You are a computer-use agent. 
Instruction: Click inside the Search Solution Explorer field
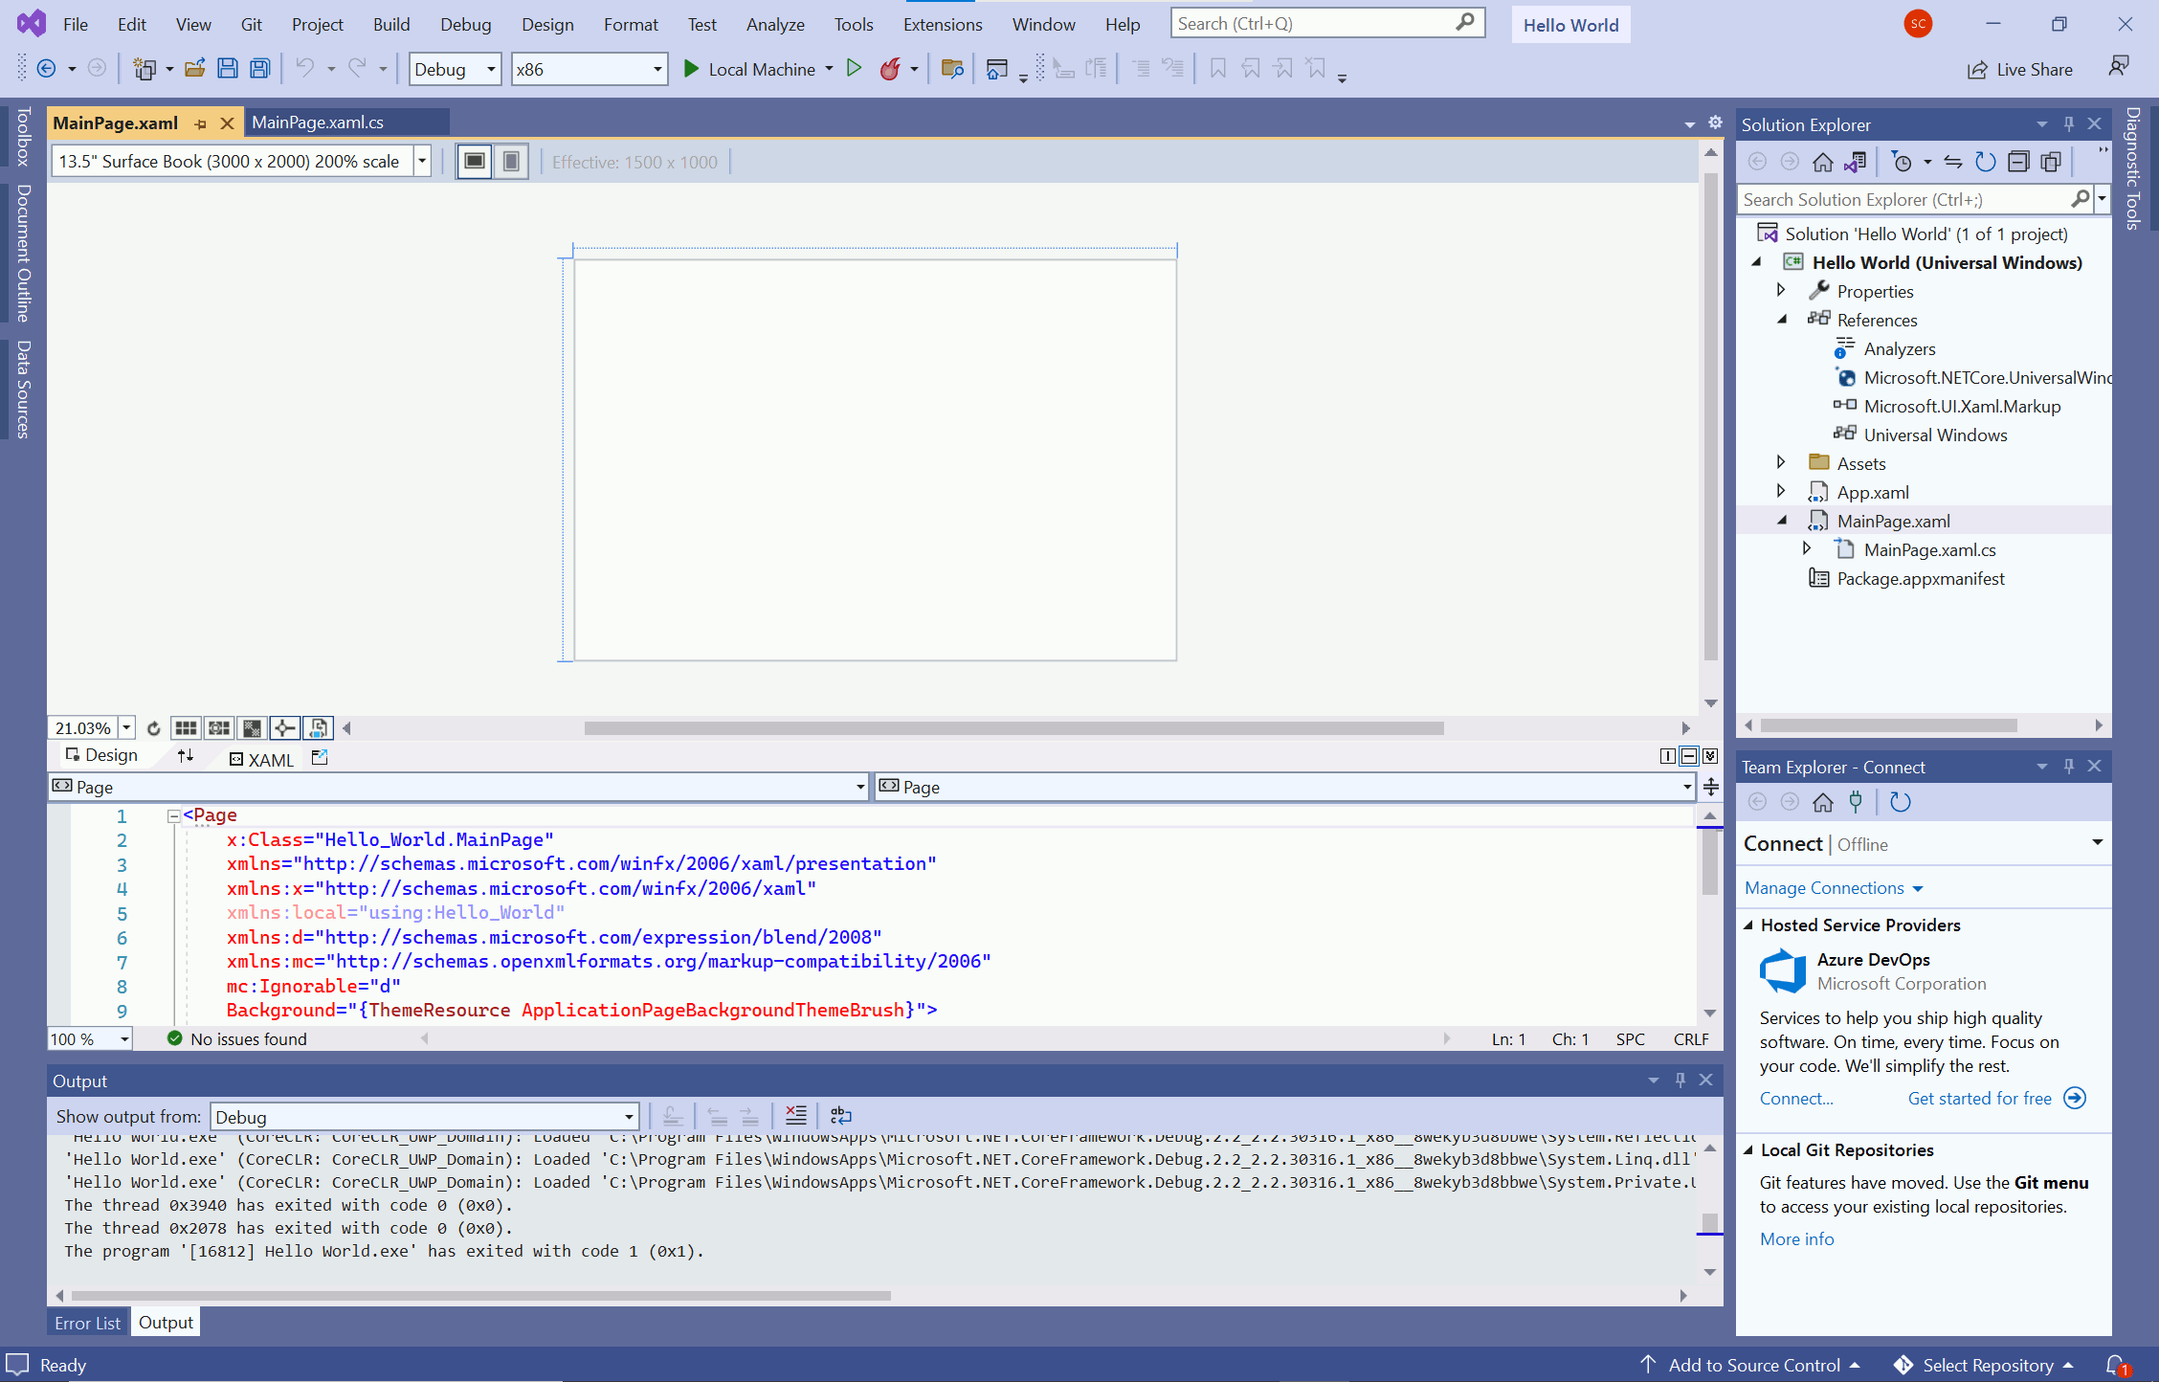pos(1904,199)
